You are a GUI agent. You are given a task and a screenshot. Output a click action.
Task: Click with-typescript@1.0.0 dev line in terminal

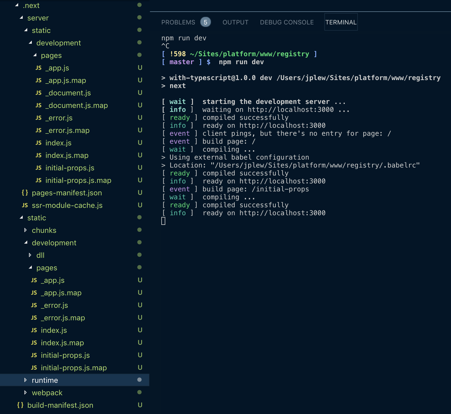[301, 78]
